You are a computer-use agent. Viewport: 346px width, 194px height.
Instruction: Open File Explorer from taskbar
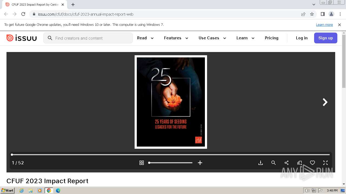click(x=31, y=190)
